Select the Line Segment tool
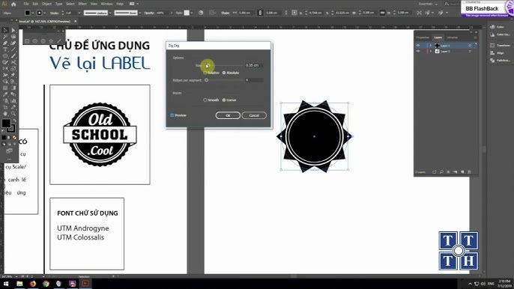The height and width of the screenshot is (289, 514). point(13,49)
